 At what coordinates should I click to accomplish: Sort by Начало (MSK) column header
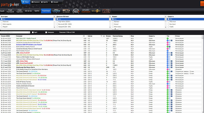click(8, 36)
